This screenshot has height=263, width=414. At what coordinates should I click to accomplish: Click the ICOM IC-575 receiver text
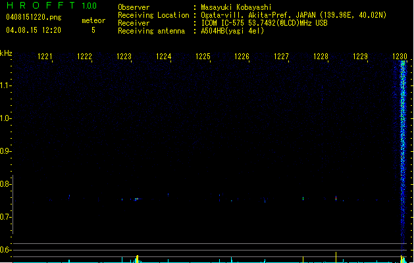(x=264, y=23)
